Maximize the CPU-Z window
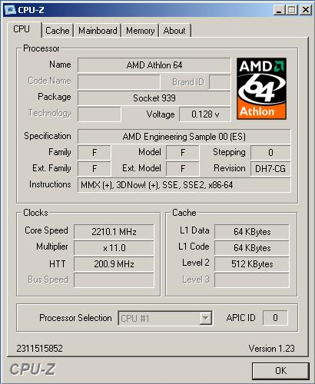This screenshot has width=315, height=384. coord(292,10)
